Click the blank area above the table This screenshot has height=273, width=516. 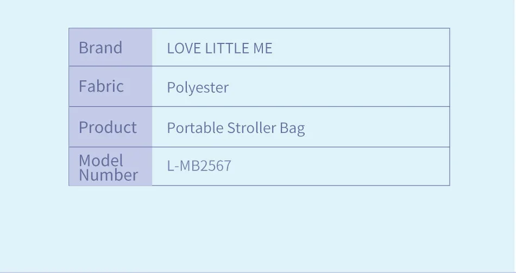click(x=258, y=14)
